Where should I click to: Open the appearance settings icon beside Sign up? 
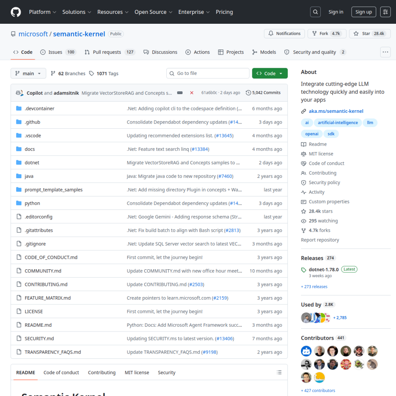(x=385, y=12)
